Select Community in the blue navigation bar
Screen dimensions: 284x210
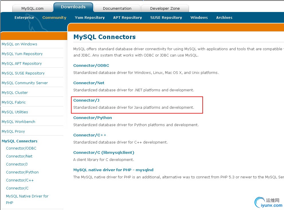[54, 17]
